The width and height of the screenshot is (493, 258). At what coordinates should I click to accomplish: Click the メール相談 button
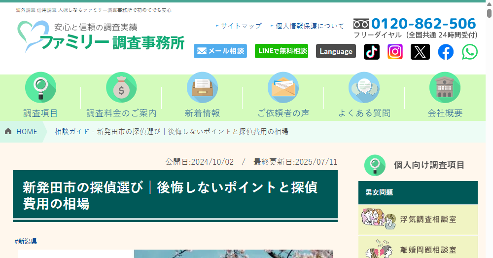[220, 51]
